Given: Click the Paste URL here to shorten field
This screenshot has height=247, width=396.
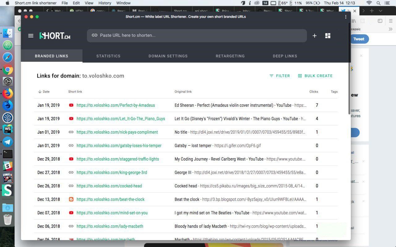Looking at the screenshot, I should [x=197, y=36].
